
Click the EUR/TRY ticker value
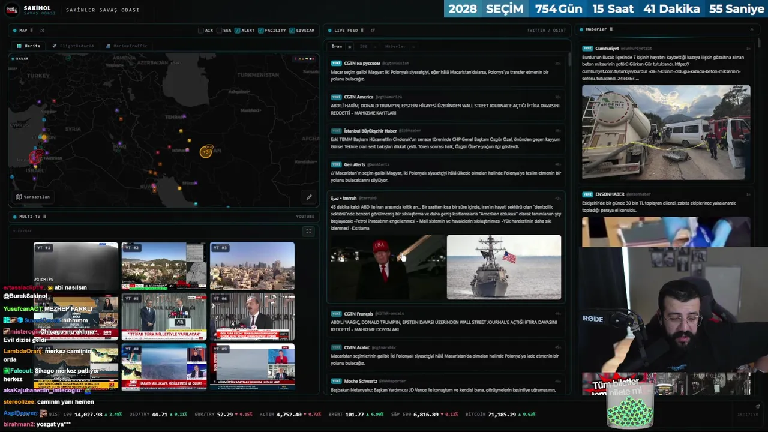tap(225, 414)
